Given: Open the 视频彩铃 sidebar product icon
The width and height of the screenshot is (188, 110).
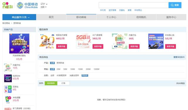Looking at the screenshot, I should (x=8, y=78).
